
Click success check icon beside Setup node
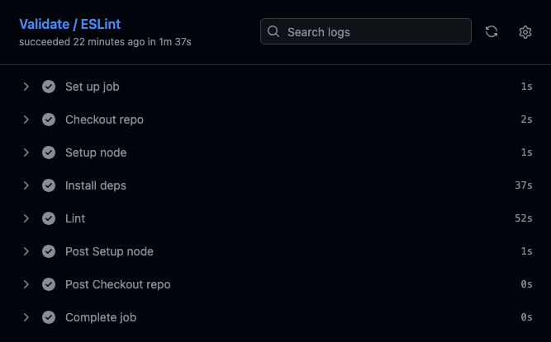tap(49, 152)
